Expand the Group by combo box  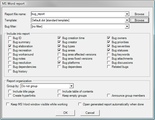pyautogui.click(x=72, y=86)
